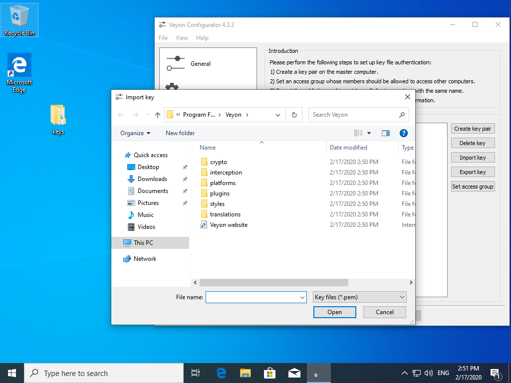
Task: Sort by the Date modified column header
Action: [x=348, y=148]
